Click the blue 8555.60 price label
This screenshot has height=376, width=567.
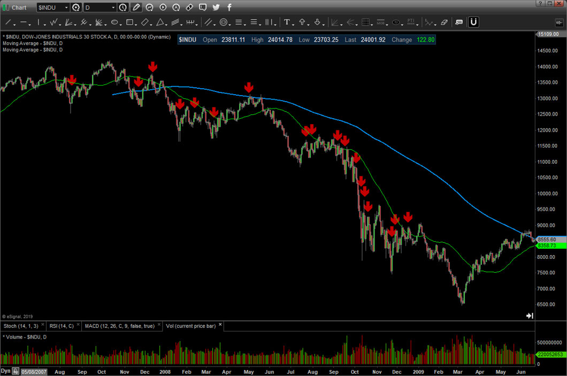point(551,239)
